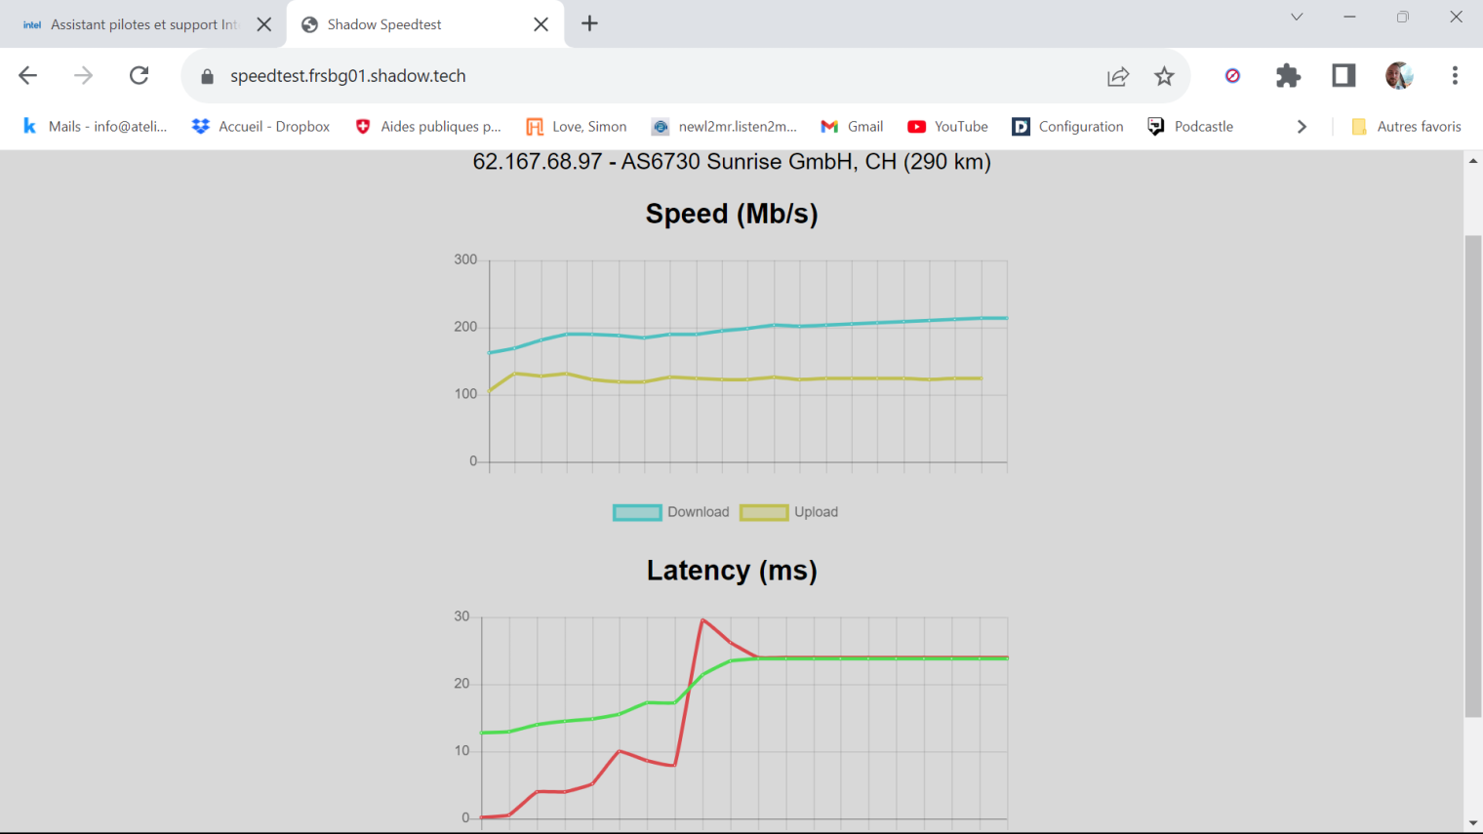This screenshot has height=834, width=1483.
Task: Open the YouTube bookmark
Action: 947,127
